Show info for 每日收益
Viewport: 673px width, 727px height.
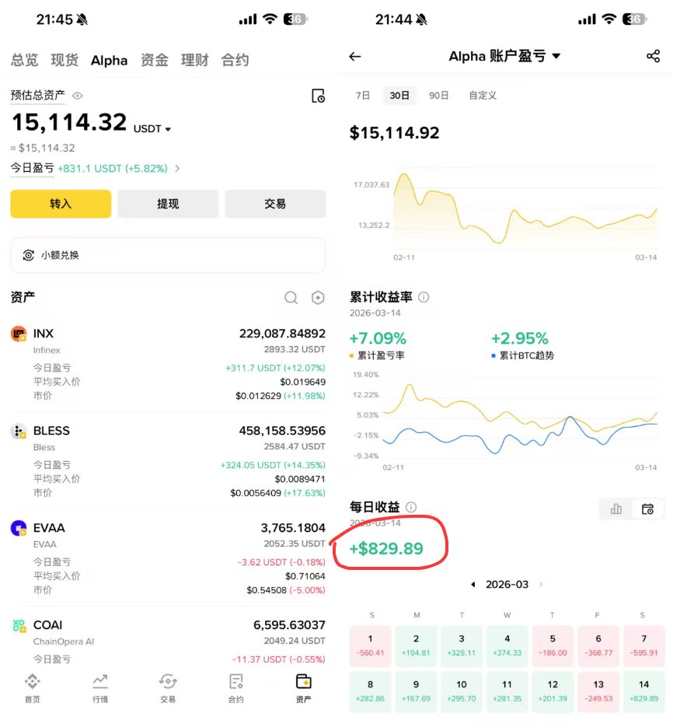click(x=411, y=507)
